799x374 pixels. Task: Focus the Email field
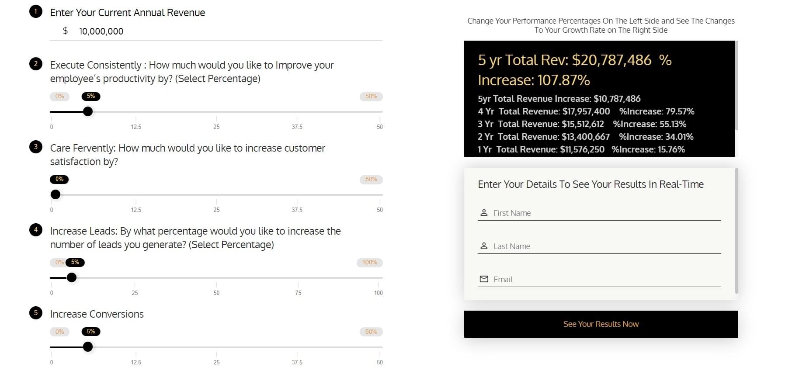point(599,279)
